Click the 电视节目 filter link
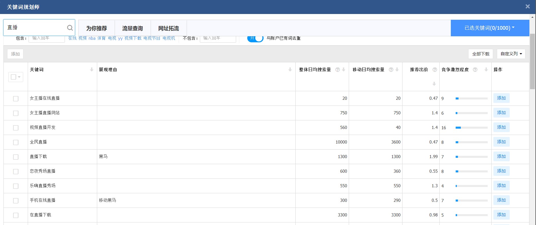536x225 pixels. click(152, 38)
